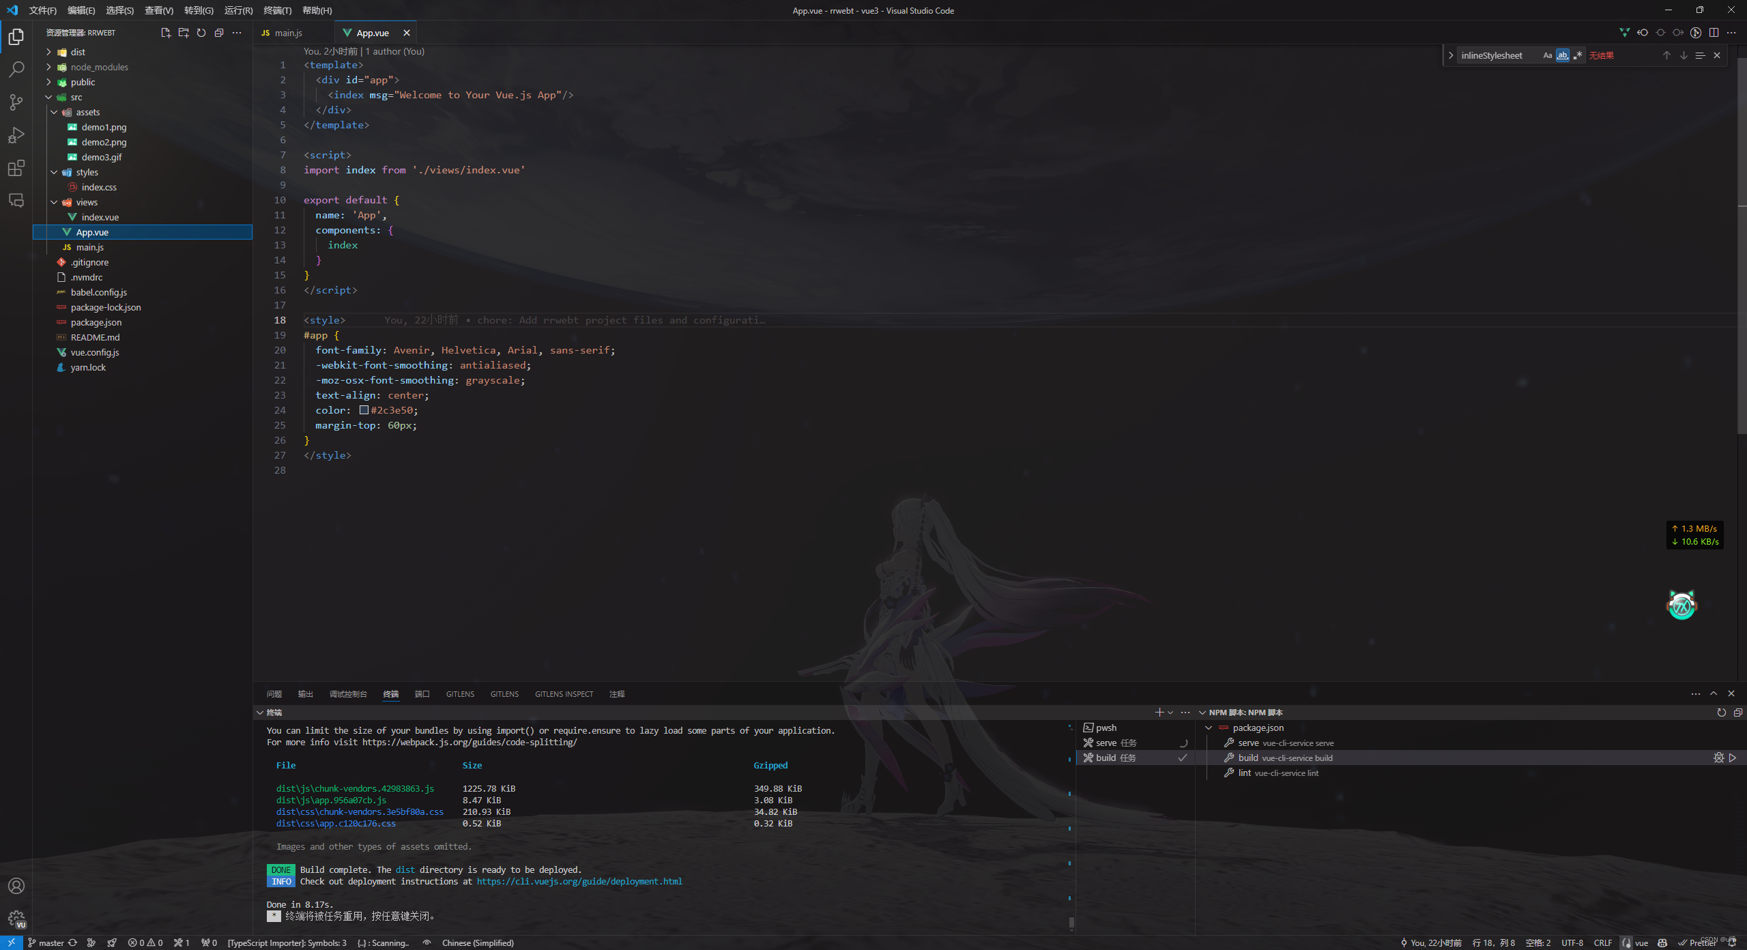This screenshot has width=1747, height=950.
Task: Open the Search view in activity bar
Action: (16, 69)
